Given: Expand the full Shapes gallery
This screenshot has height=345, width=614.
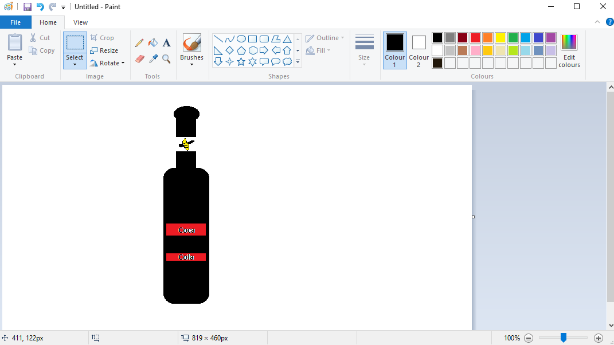Looking at the screenshot, I should click(298, 61).
